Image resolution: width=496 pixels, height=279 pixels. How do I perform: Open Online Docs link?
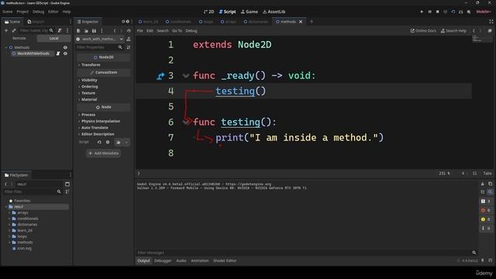423,31
